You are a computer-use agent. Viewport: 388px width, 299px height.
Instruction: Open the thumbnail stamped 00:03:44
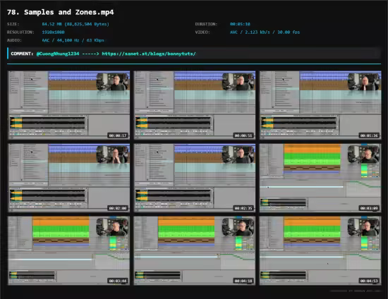[69, 250]
